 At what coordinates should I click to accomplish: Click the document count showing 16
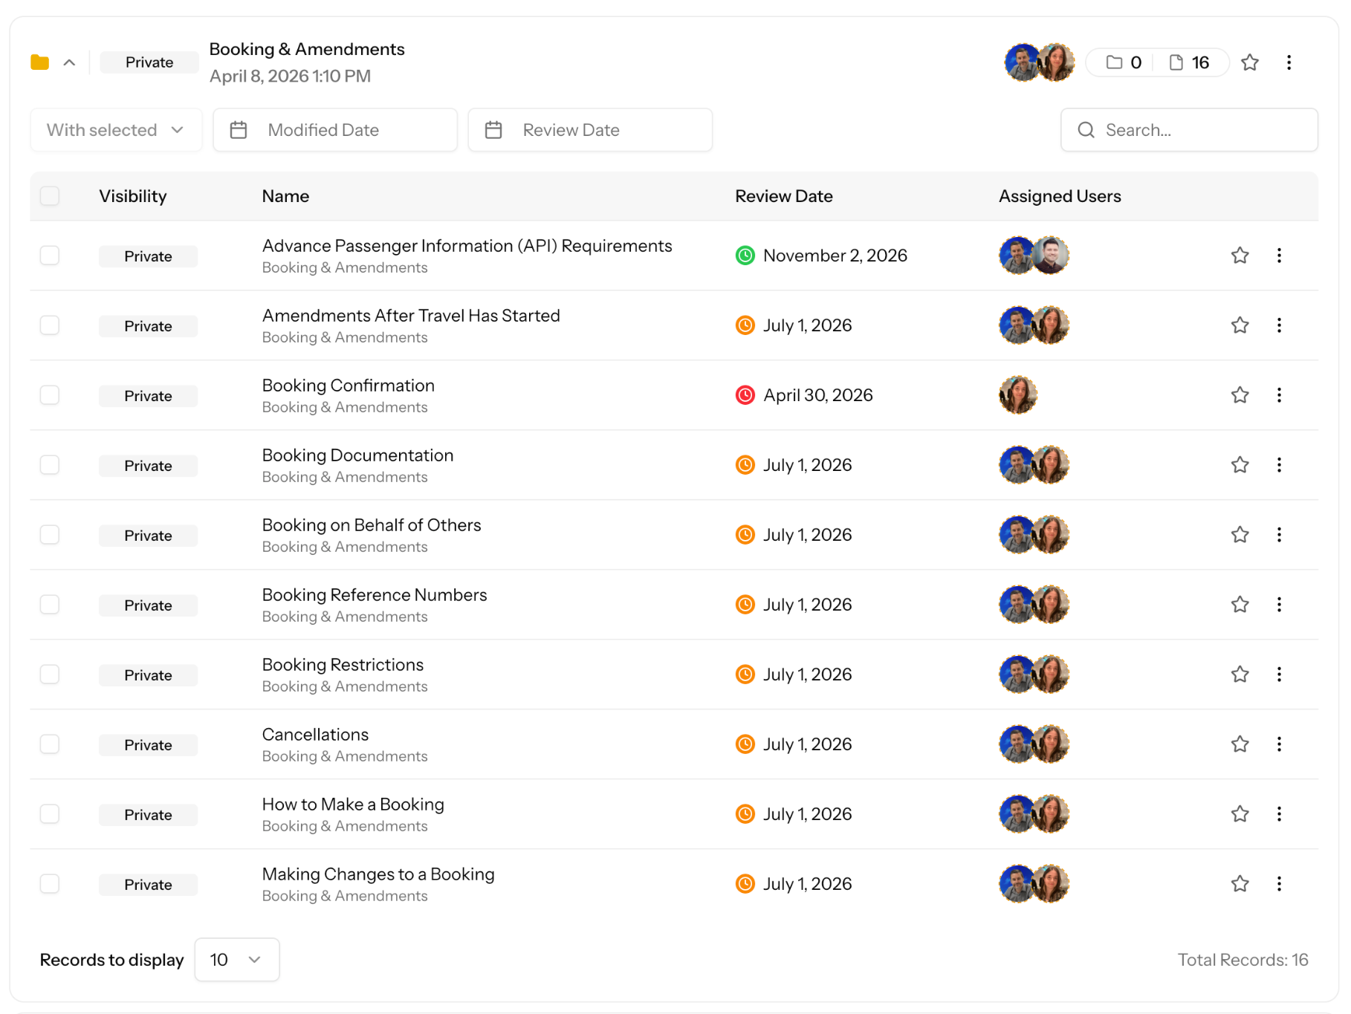[1190, 62]
